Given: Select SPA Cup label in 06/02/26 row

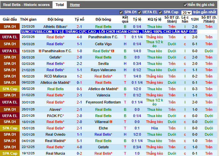Looking at the screenshot, I should 10,89.
